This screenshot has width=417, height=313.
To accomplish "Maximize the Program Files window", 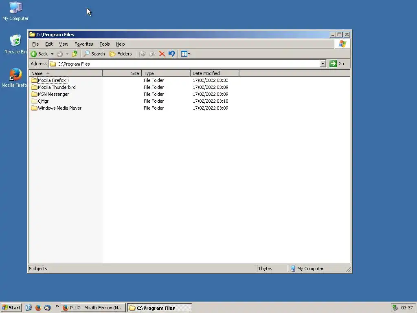I will pyautogui.click(x=340, y=35).
